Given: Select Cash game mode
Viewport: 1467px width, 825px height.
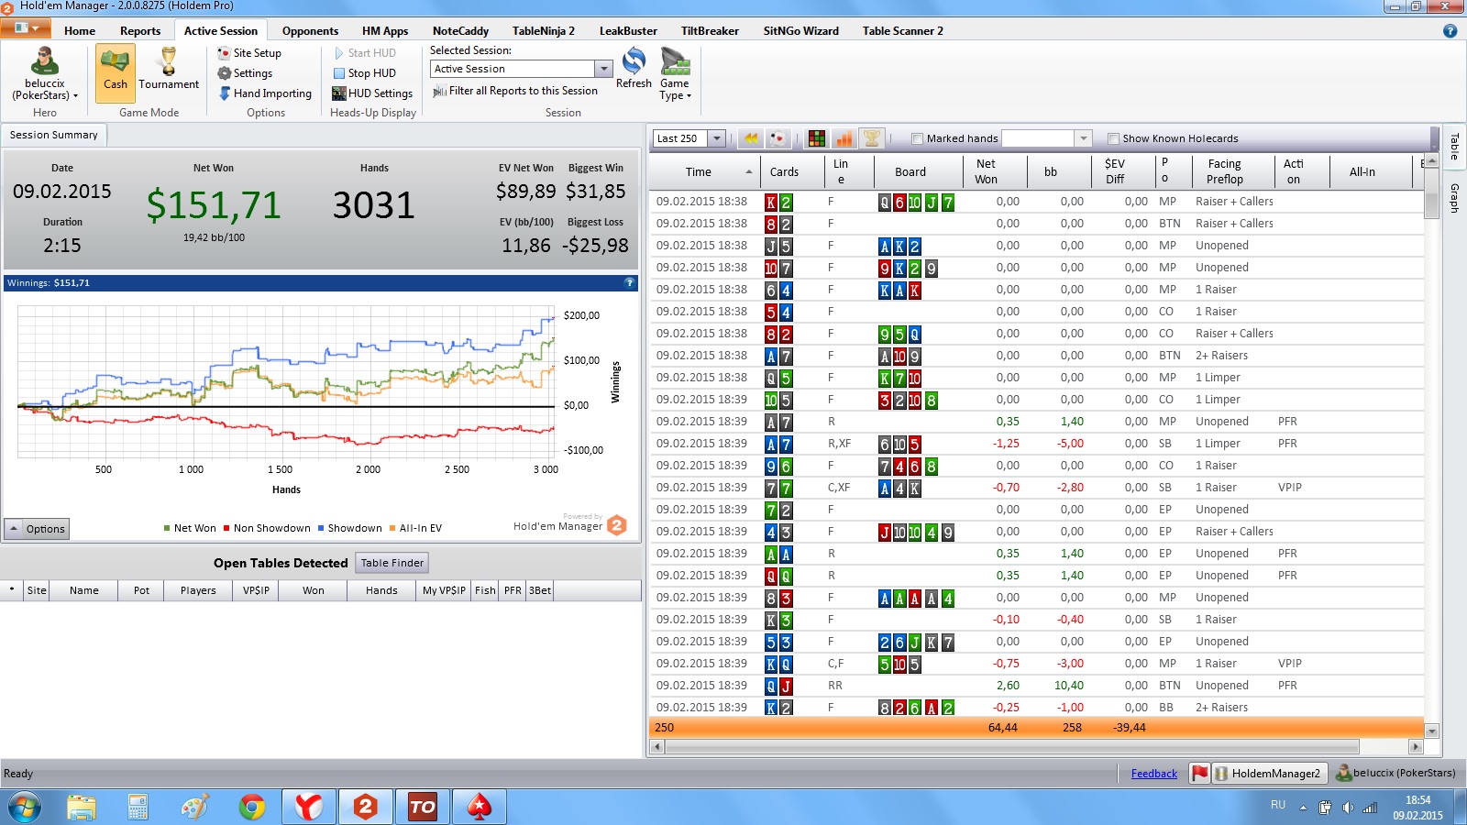Looking at the screenshot, I should pos(116,72).
